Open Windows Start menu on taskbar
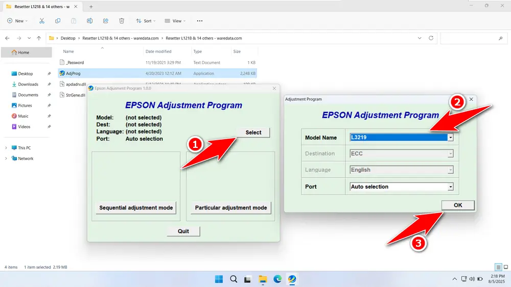 [219, 279]
